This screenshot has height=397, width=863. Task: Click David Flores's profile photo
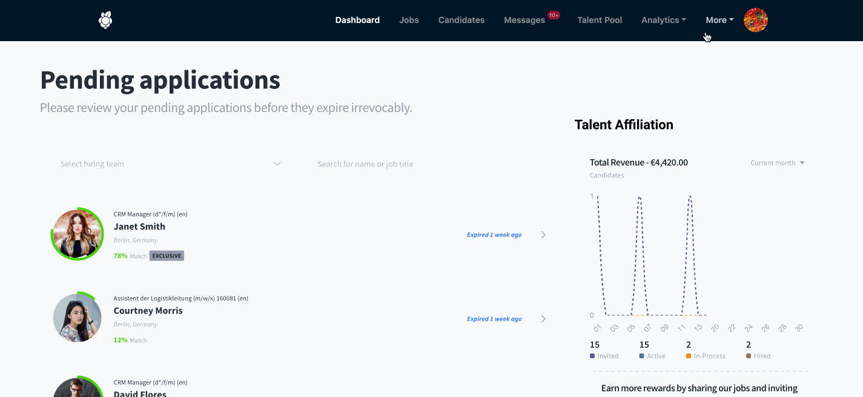pos(77,387)
